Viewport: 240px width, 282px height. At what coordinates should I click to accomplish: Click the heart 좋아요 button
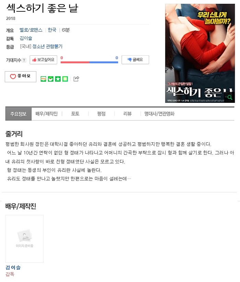[x=21, y=77]
